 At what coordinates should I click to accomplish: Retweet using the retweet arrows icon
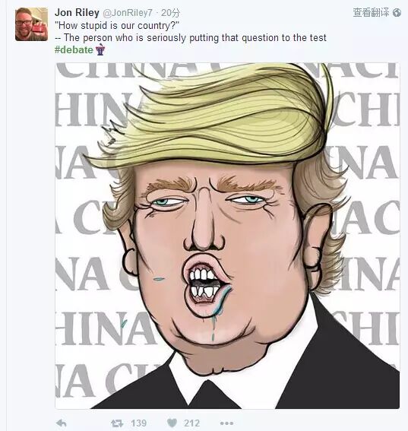[x=117, y=423]
